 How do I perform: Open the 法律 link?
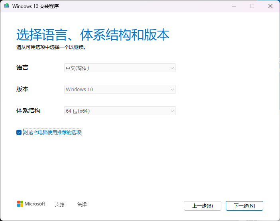pyautogui.click(x=82, y=204)
